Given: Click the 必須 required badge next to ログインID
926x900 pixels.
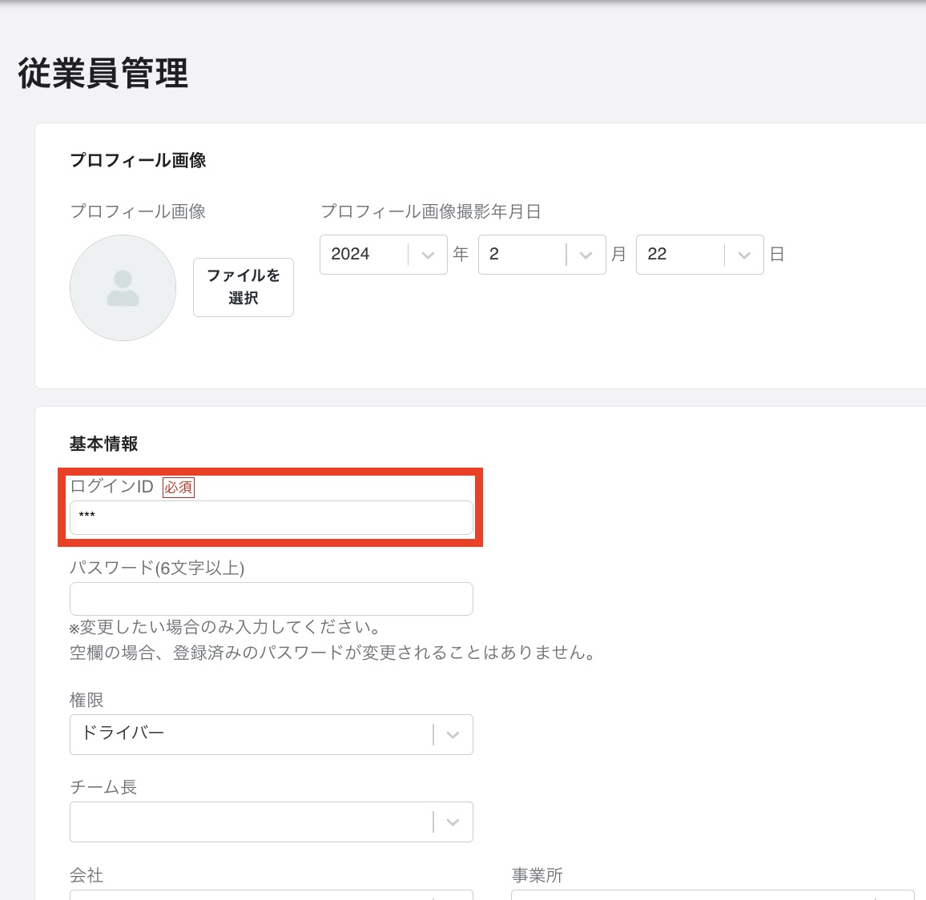Looking at the screenshot, I should click(178, 487).
